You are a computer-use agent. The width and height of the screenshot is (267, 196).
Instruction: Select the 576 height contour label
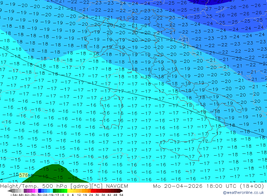pos(23,175)
